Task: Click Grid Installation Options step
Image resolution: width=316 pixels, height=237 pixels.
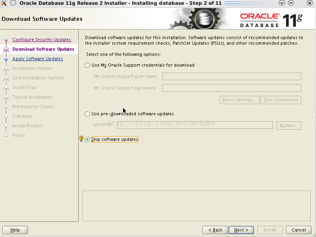Action: tap(38, 78)
